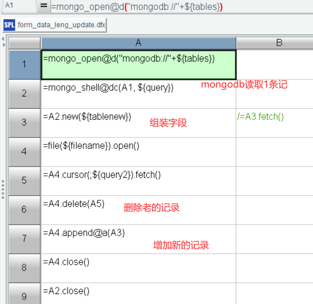The height and width of the screenshot is (304, 313).
Task: Click the SPL file icon on tab
Action: pos(9,25)
